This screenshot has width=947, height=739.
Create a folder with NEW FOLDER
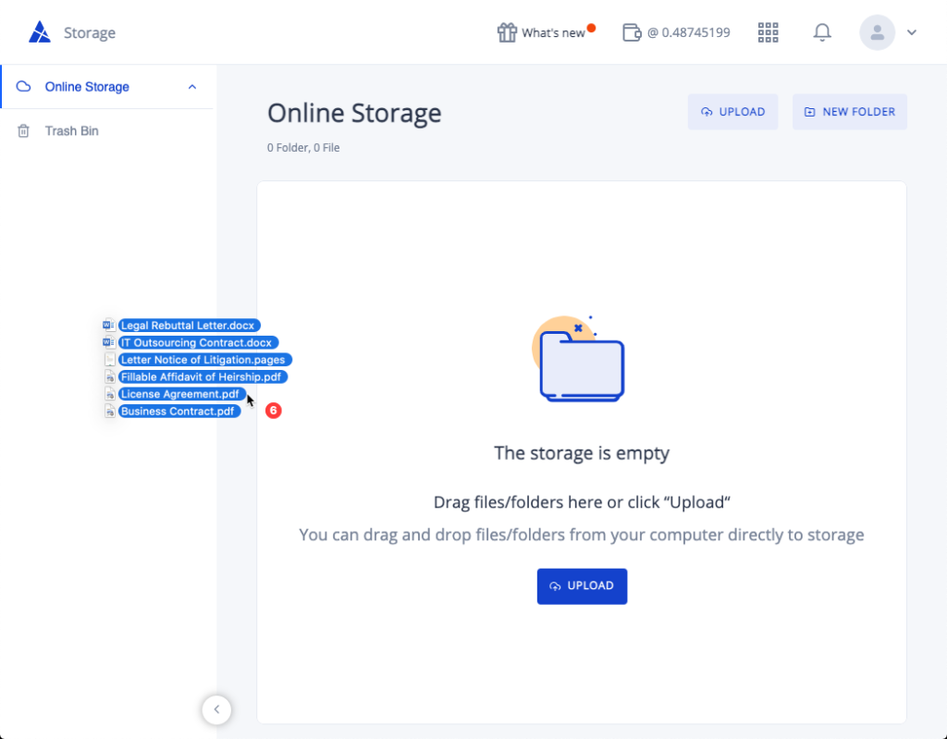coord(849,112)
